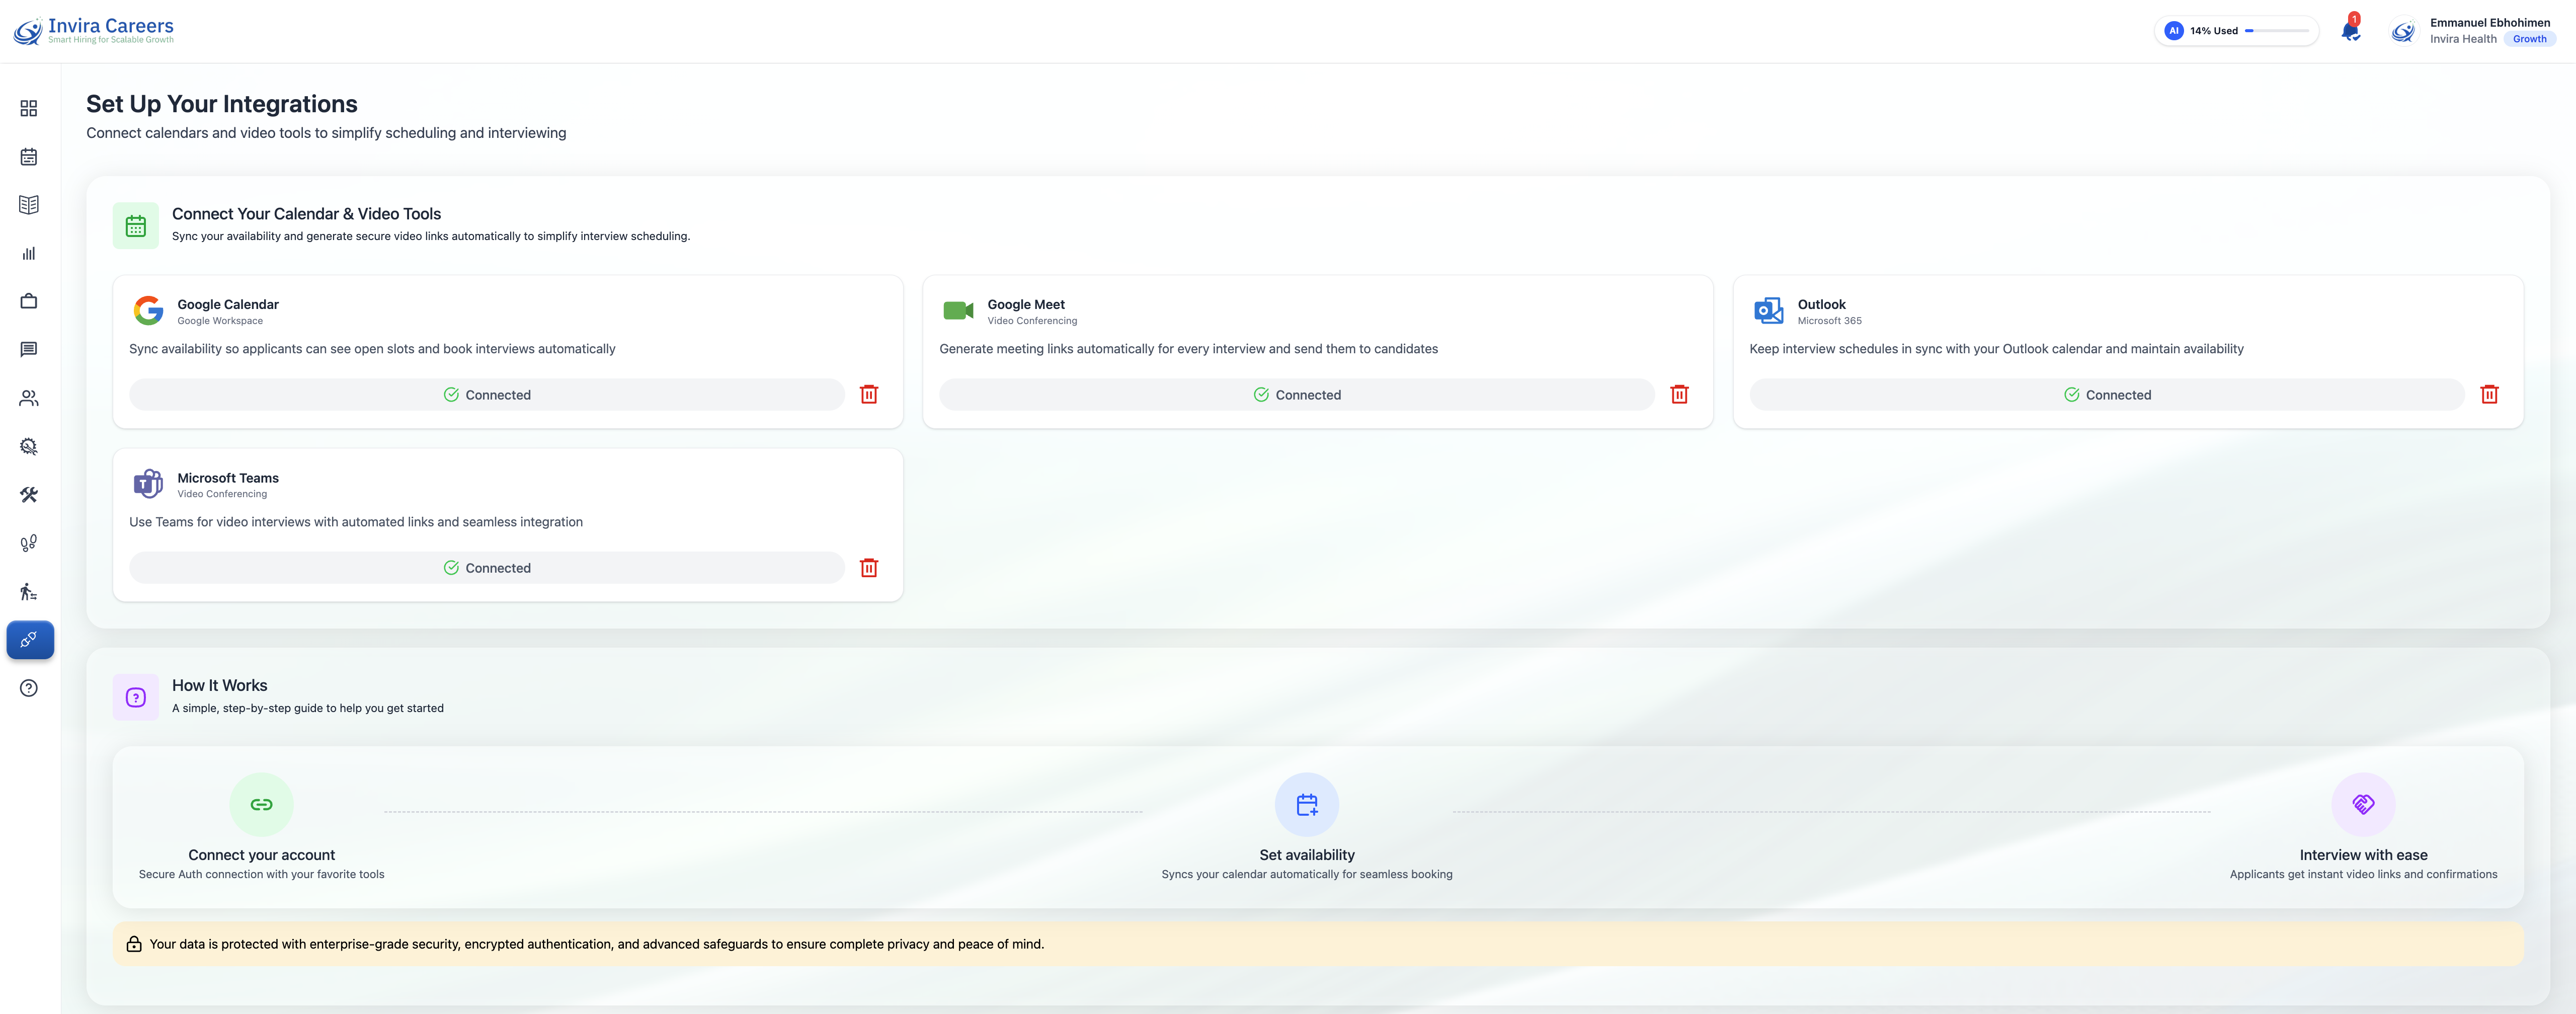Image resolution: width=2576 pixels, height=1014 pixels.
Task: Open the Emmanuel Ebhohimen profile menu
Action: tap(2473, 31)
